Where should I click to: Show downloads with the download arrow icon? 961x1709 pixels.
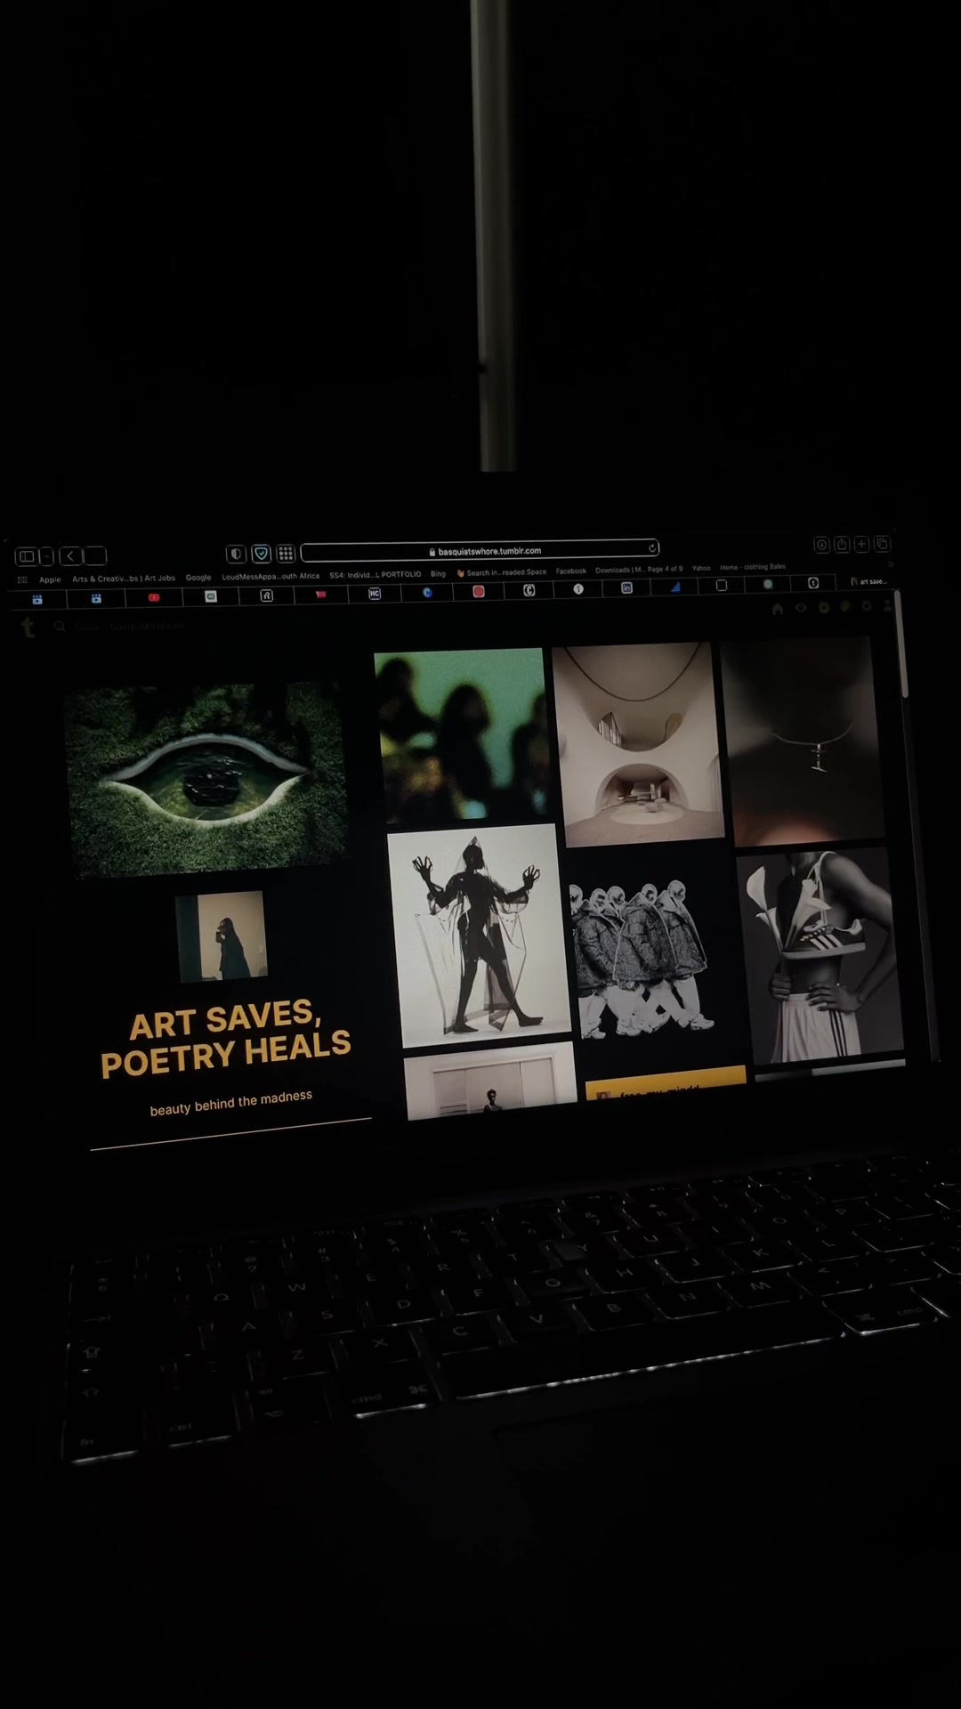click(821, 545)
